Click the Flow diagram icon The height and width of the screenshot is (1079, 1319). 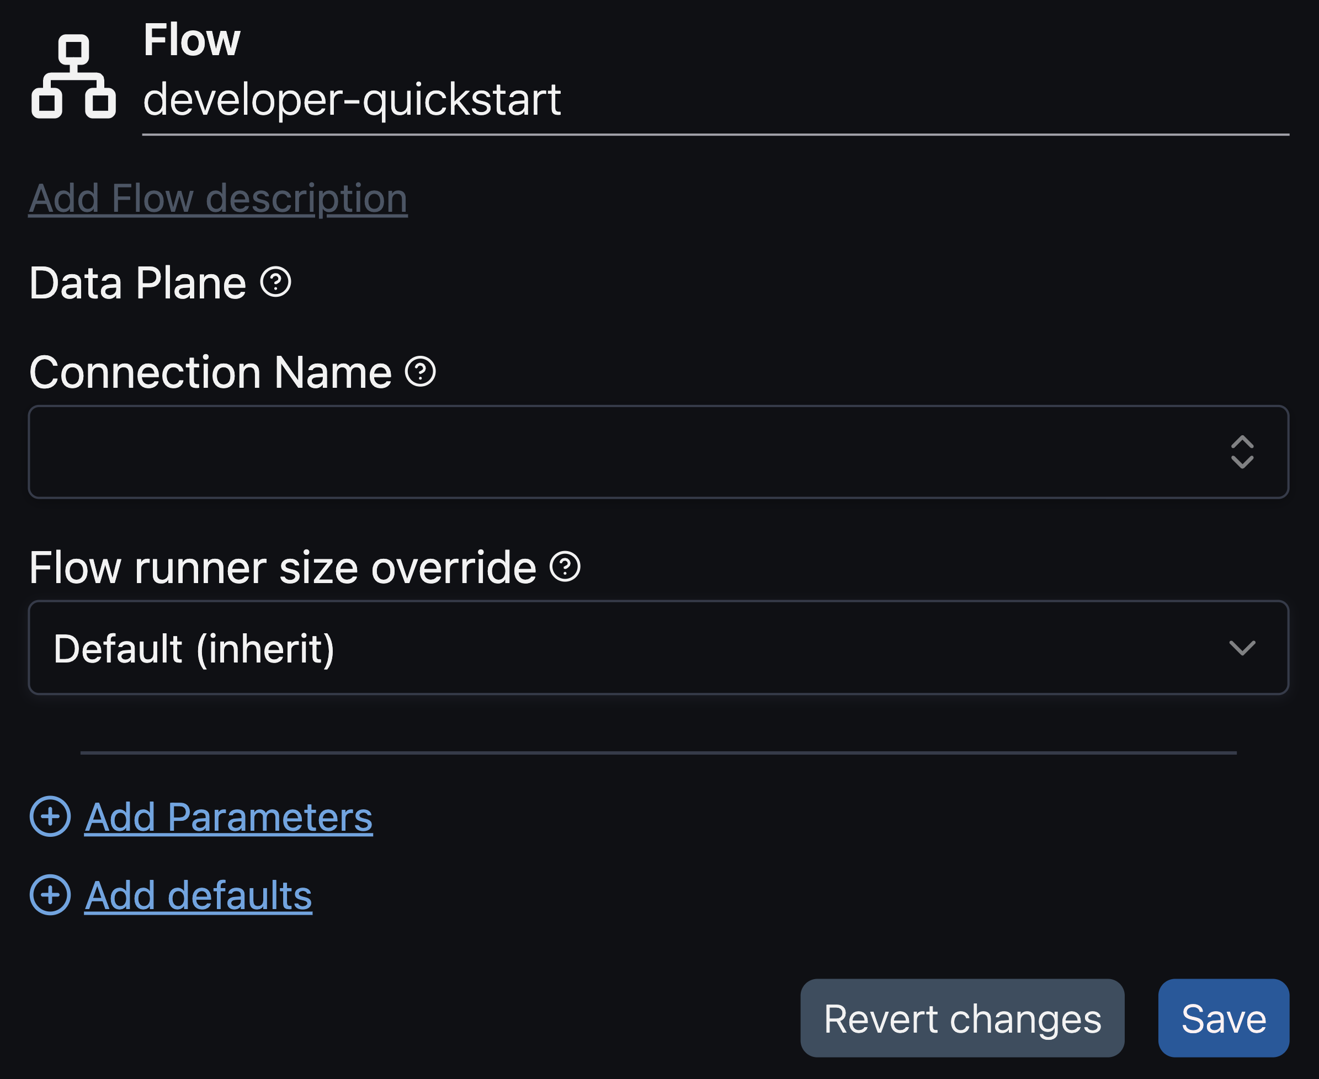click(x=73, y=77)
